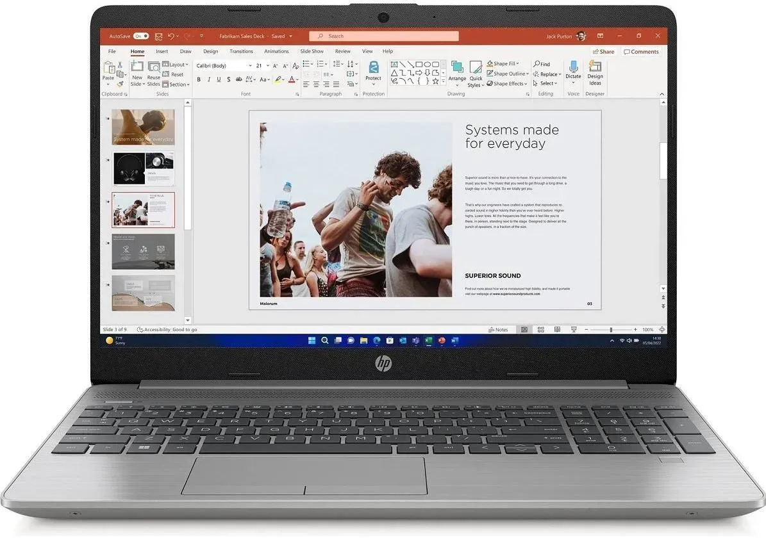Open Design Ideas in the Designer group

[595, 73]
